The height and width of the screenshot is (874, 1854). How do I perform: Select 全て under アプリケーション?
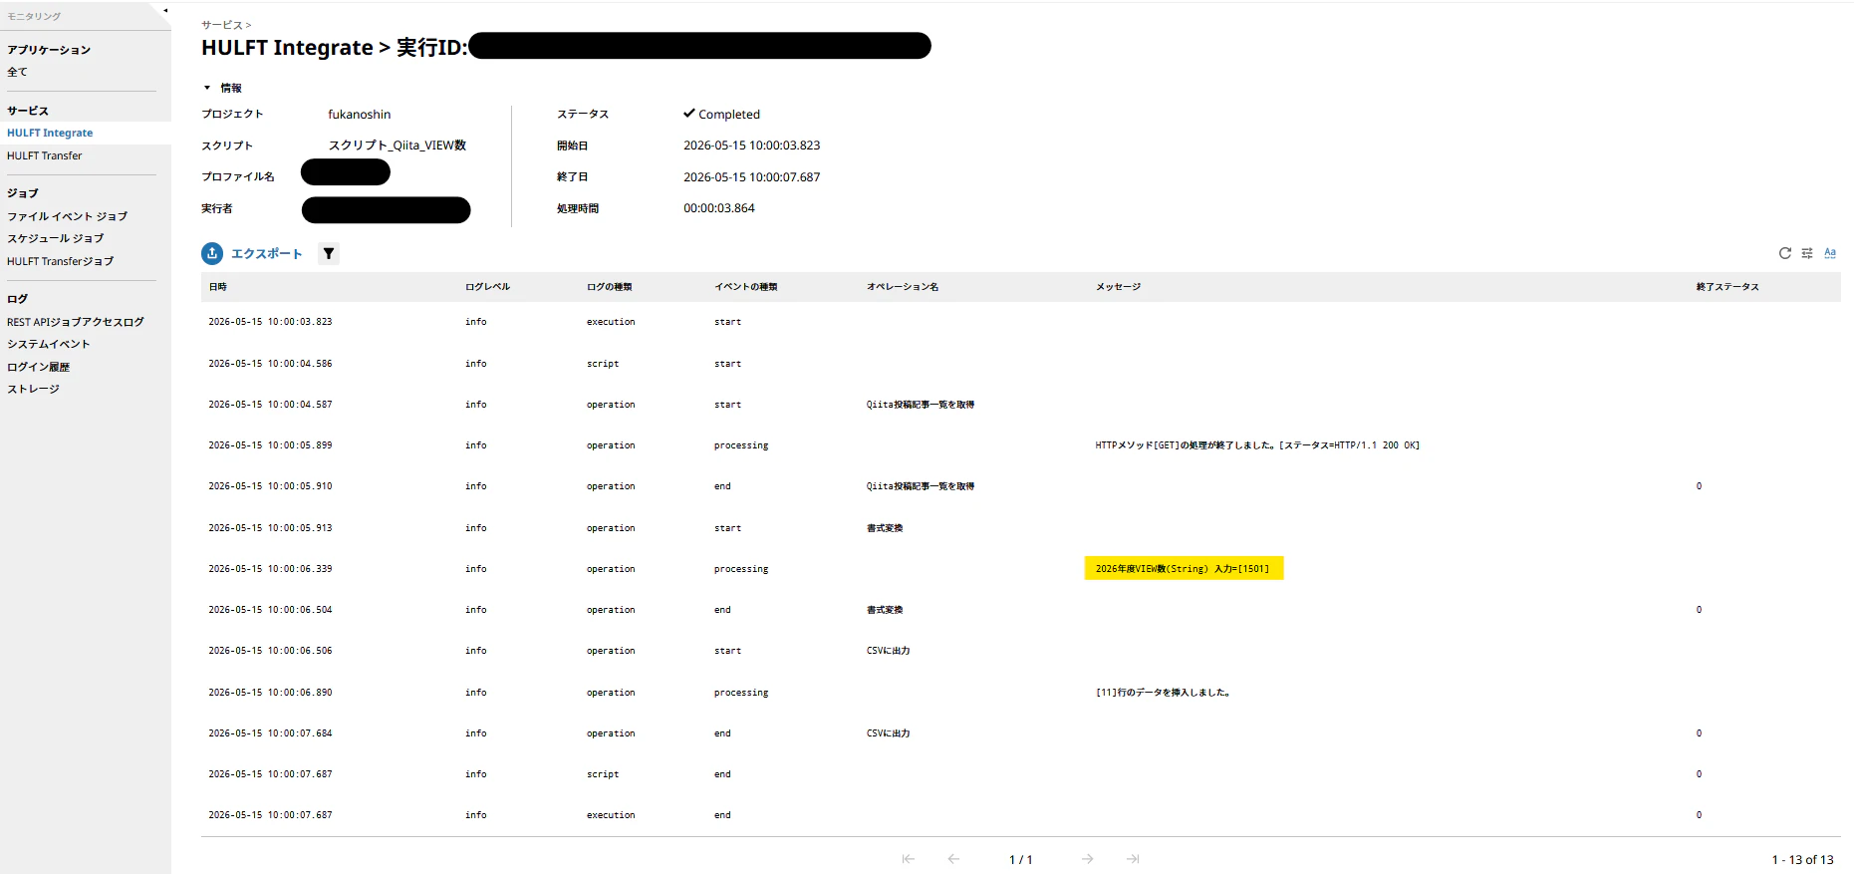click(18, 72)
